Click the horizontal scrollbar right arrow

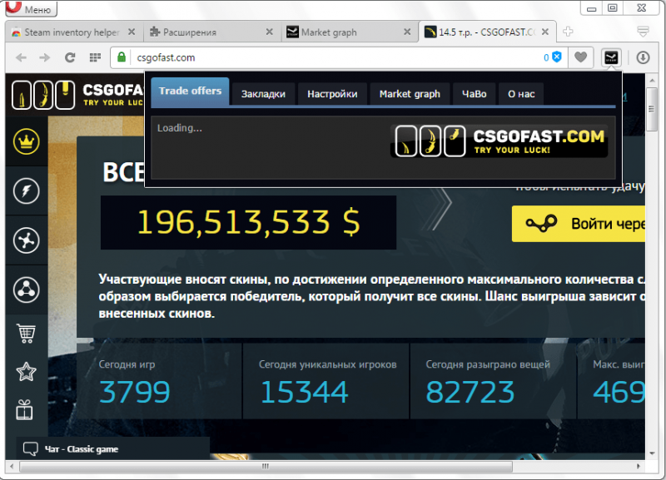[x=638, y=467]
